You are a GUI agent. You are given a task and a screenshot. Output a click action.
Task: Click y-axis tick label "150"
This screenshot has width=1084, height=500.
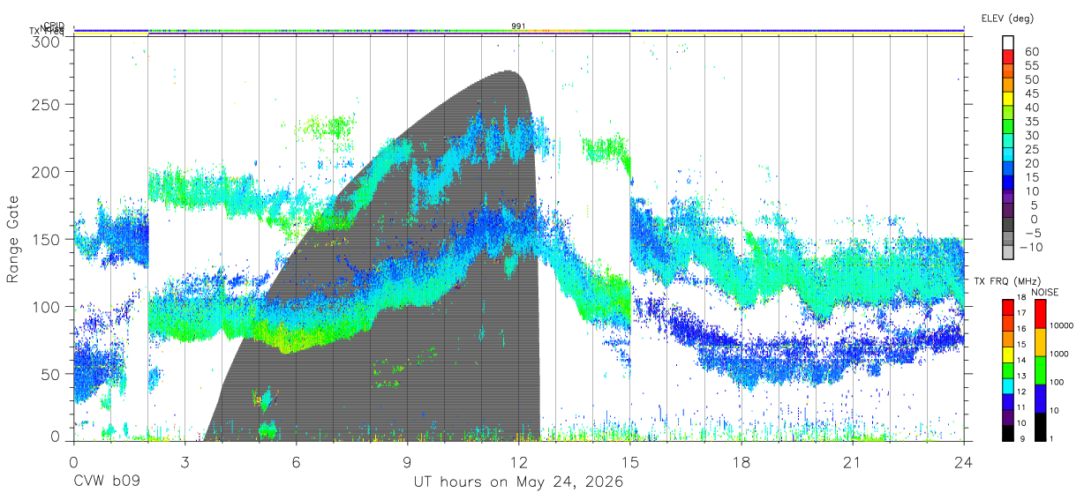tap(45, 239)
